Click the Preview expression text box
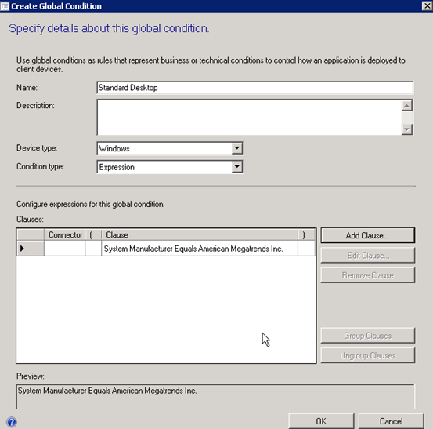The height and width of the screenshot is (429, 433). click(x=215, y=396)
